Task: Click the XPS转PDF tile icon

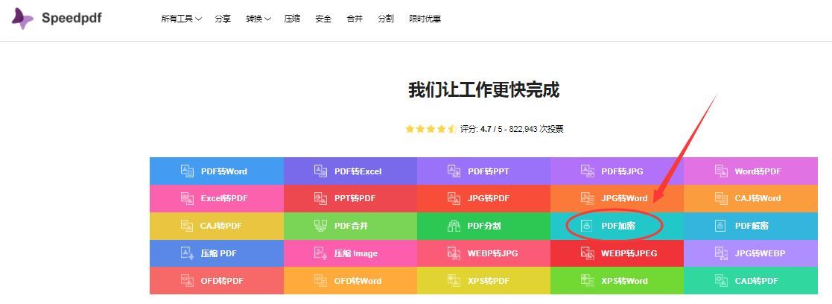Action: [454, 280]
